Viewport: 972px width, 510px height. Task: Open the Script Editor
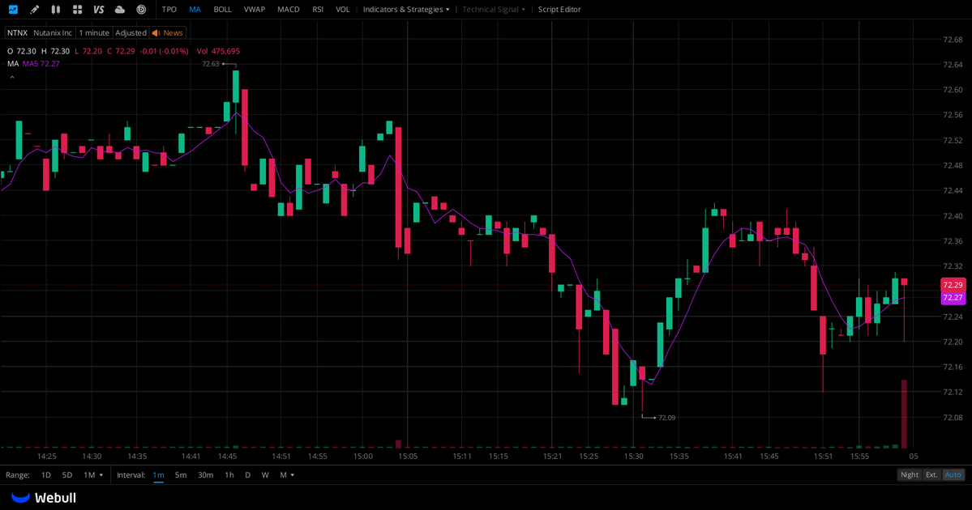[x=559, y=9]
